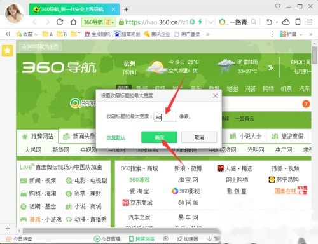Select the 地图 search tab
The height and width of the screenshot is (244, 318).
pyautogui.click(x=232, y=88)
